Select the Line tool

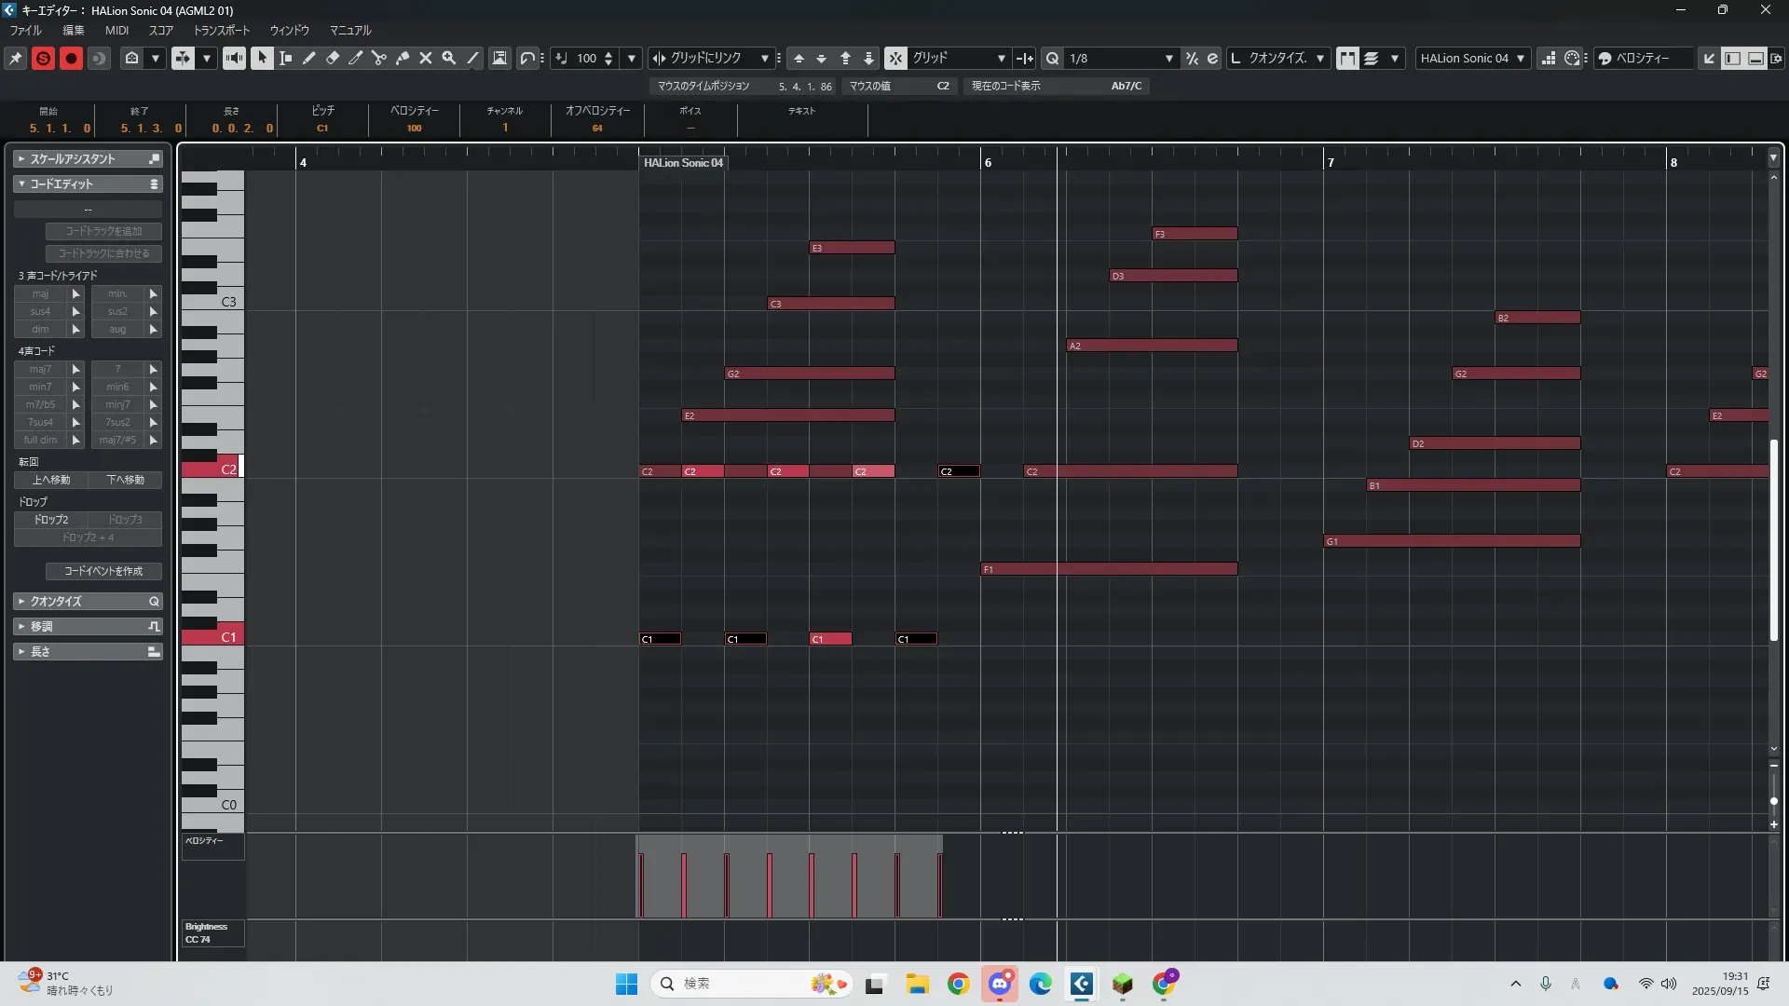473,58
